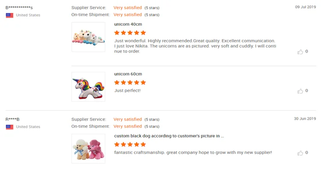Click the 09 Jul 2019 review date
This screenshot has height=171, width=321.
pos(306,7)
